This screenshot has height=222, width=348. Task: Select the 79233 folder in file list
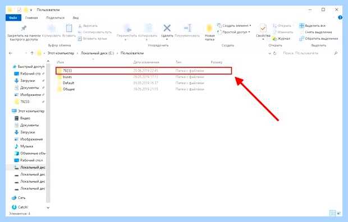(144, 71)
